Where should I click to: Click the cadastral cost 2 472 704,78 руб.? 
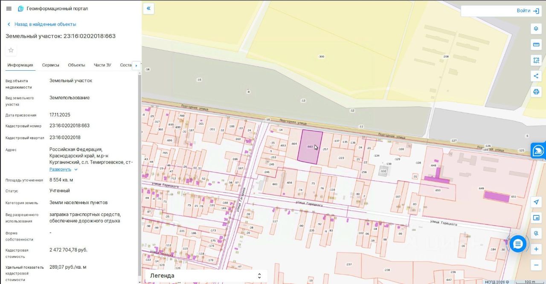pyautogui.click(x=69, y=250)
